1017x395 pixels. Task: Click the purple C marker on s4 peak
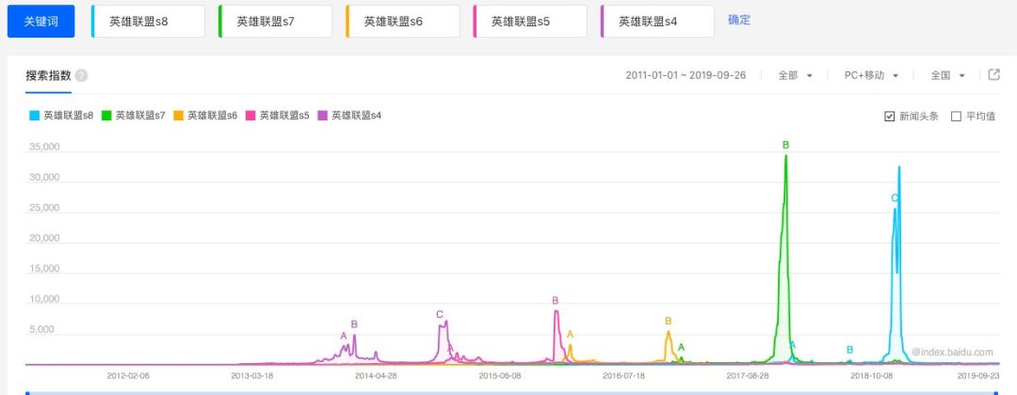439,314
